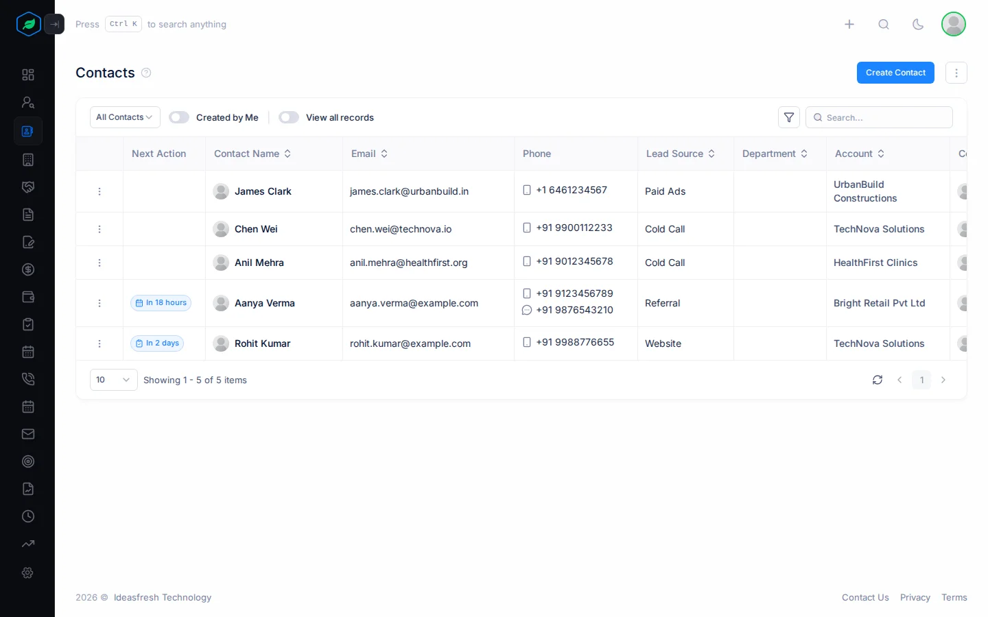Open the Privacy footer link
Image resolution: width=988 pixels, height=617 pixels.
click(915, 597)
